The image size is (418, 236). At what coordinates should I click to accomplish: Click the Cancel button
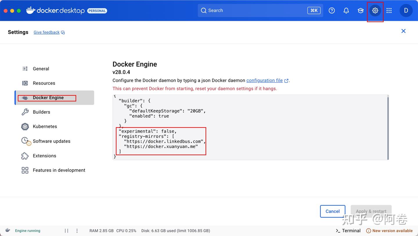click(x=333, y=211)
